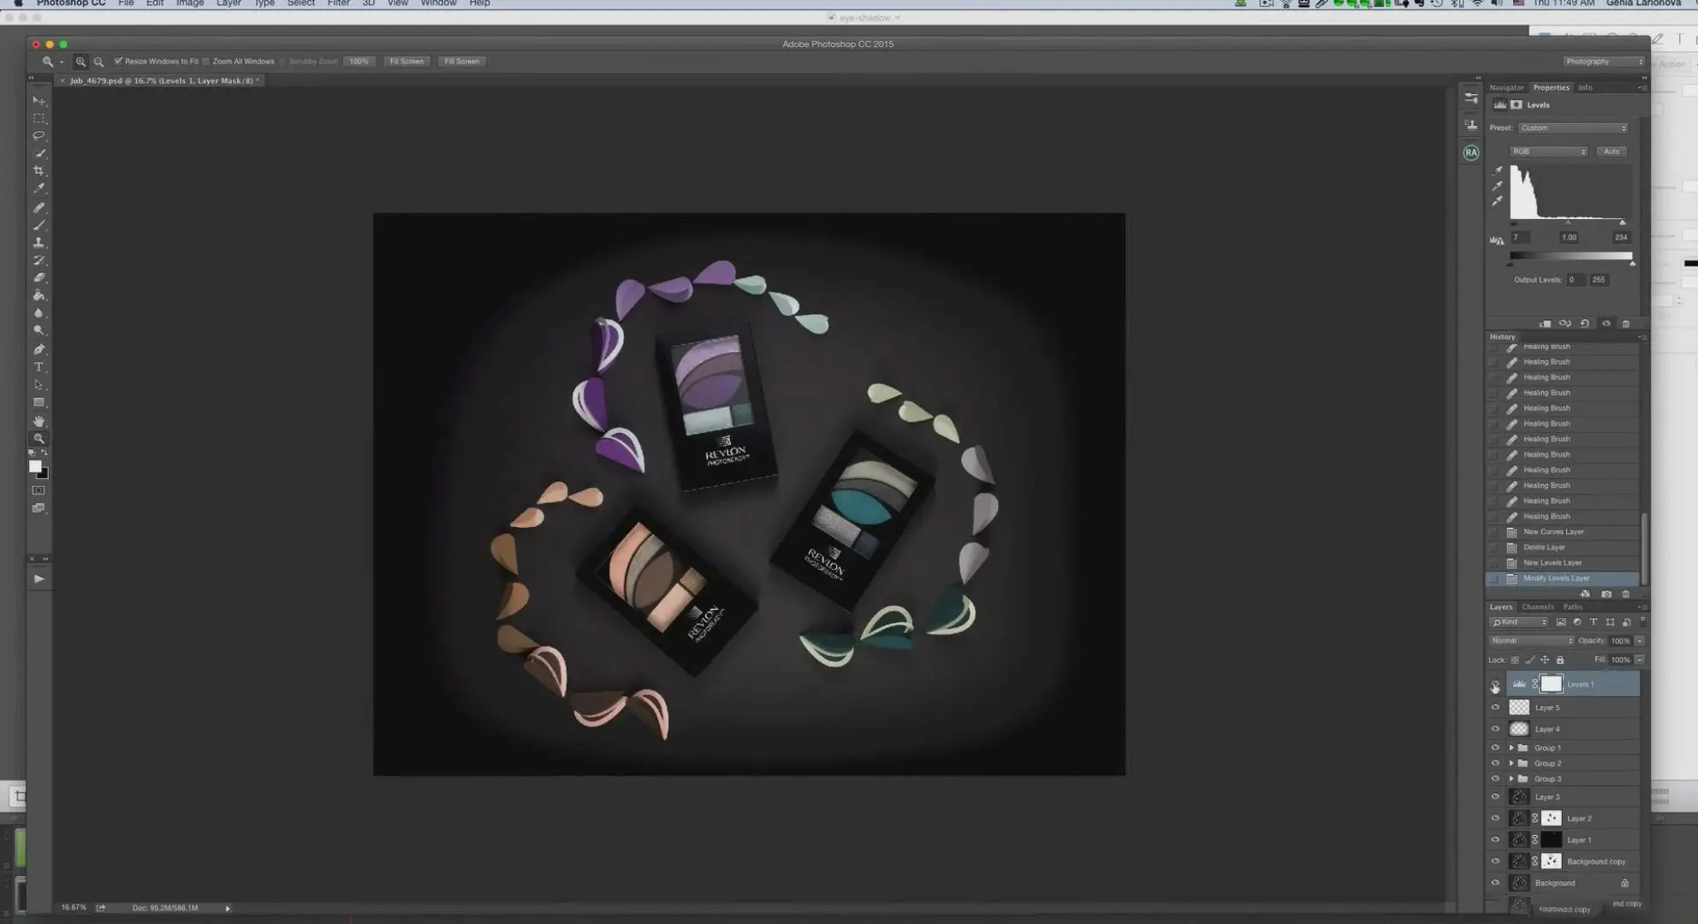Click the Auto levels button
1698x924 pixels.
point(1612,151)
